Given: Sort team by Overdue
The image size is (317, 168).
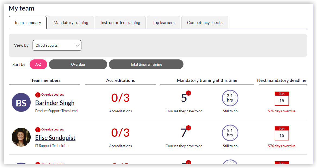Looking at the screenshot, I should click(x=78, y=64).
